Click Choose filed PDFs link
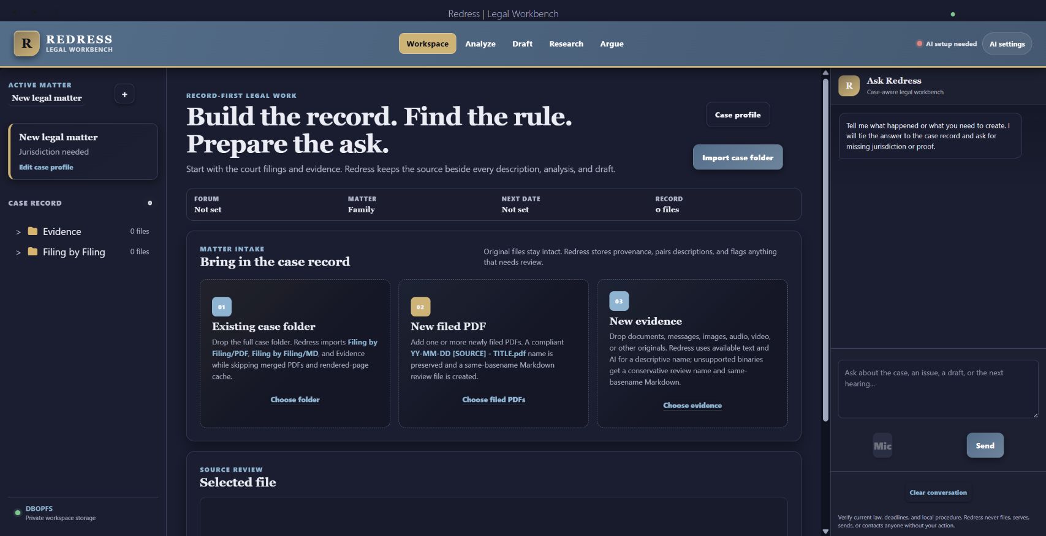 tap(493, 400)
